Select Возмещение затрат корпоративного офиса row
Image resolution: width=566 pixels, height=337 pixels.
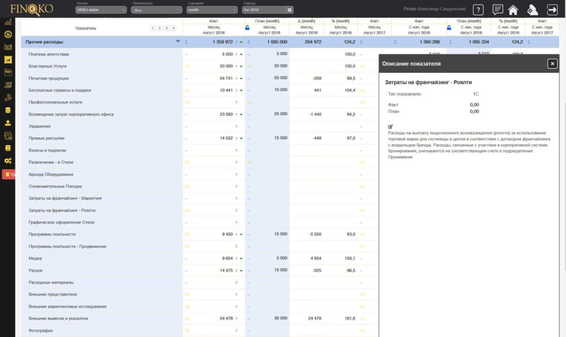click(102, 114)
